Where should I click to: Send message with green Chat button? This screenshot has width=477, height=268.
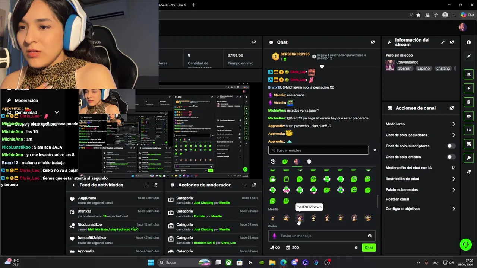pos(369,248)
